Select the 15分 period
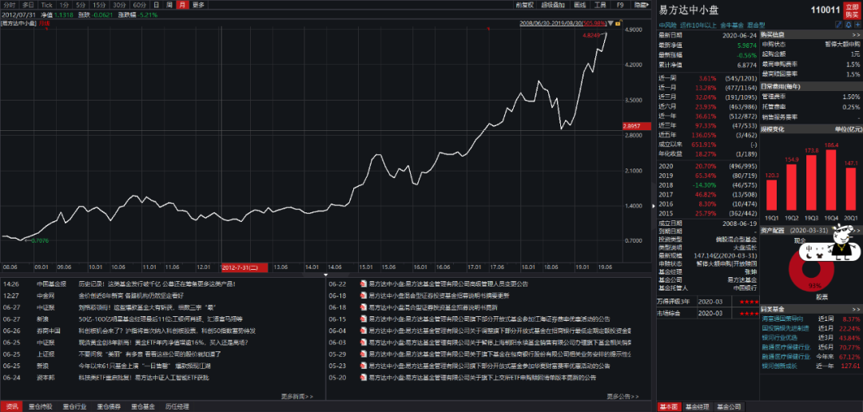Image resolution: width=863 pixels, height=412 pixels. tap(99, 5)
